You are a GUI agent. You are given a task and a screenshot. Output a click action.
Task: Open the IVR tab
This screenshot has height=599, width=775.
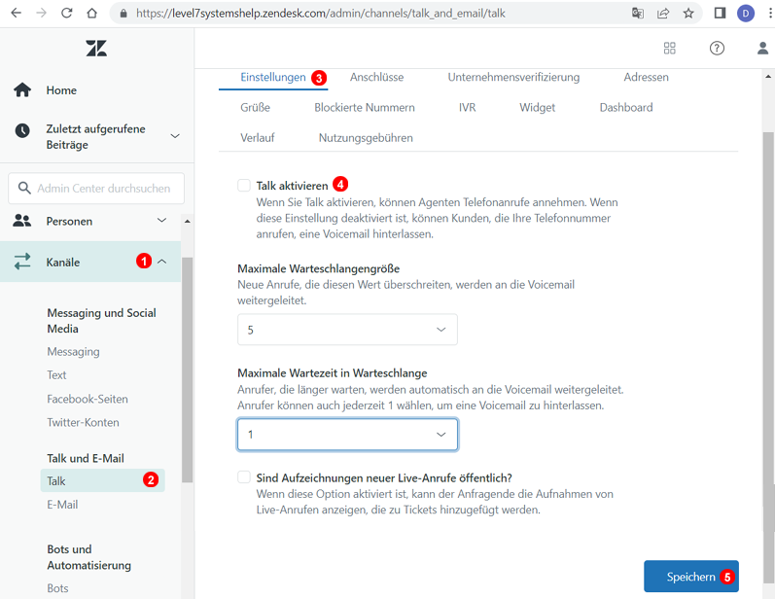tap(467, 107)
